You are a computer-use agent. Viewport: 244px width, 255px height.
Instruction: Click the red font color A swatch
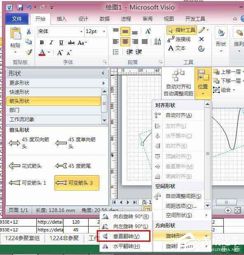(x=42, y=52)
